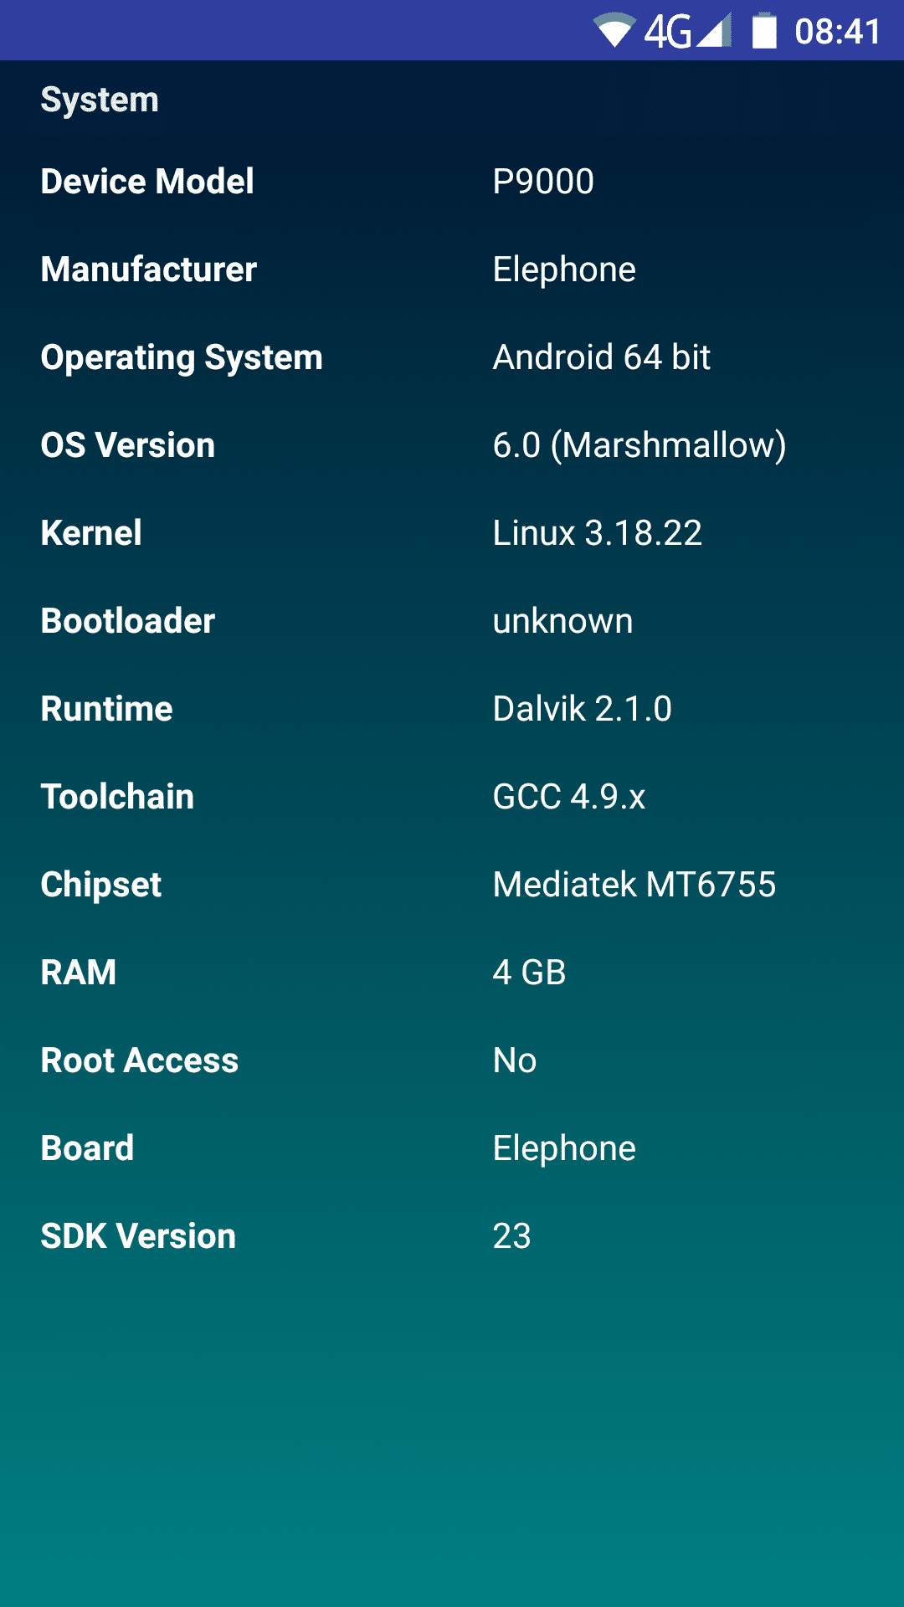Select the System section header

(100, 100)
